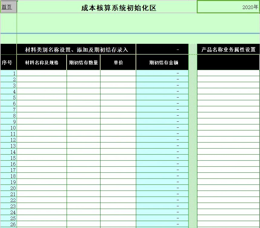The image size is (260, 228).
Task: Click the 首页 home button
Action: pyautogui.click(x=8, y=7)
